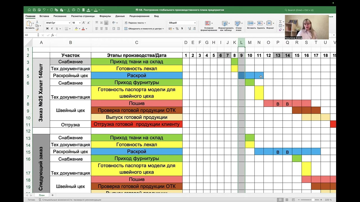Viewport: 360px width, 202px height.
Task: Toggle middle vertical alignment
Action: coord(102,23)
